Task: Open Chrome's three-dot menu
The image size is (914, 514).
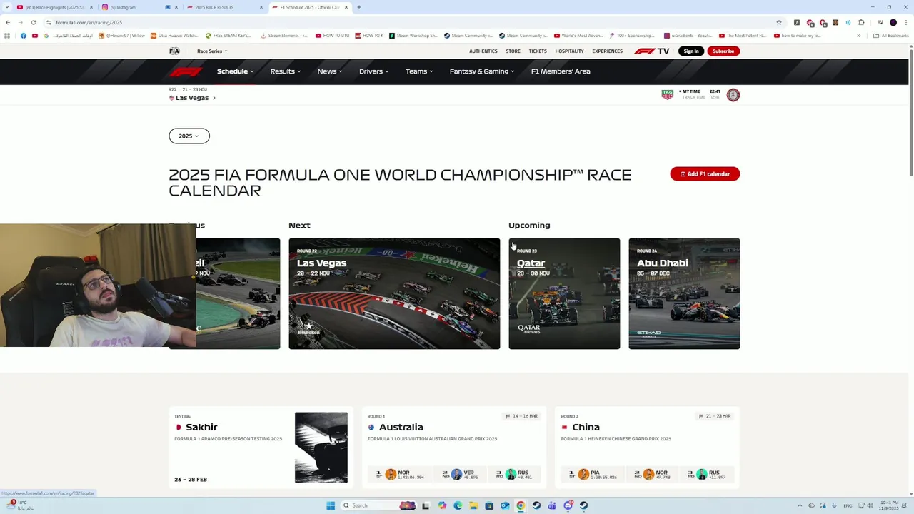Action: coord(905,22)
